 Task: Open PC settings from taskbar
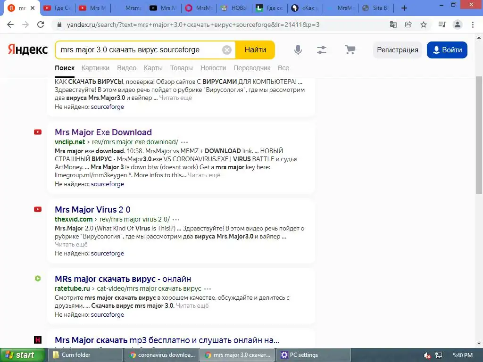(x=314, y=355)
